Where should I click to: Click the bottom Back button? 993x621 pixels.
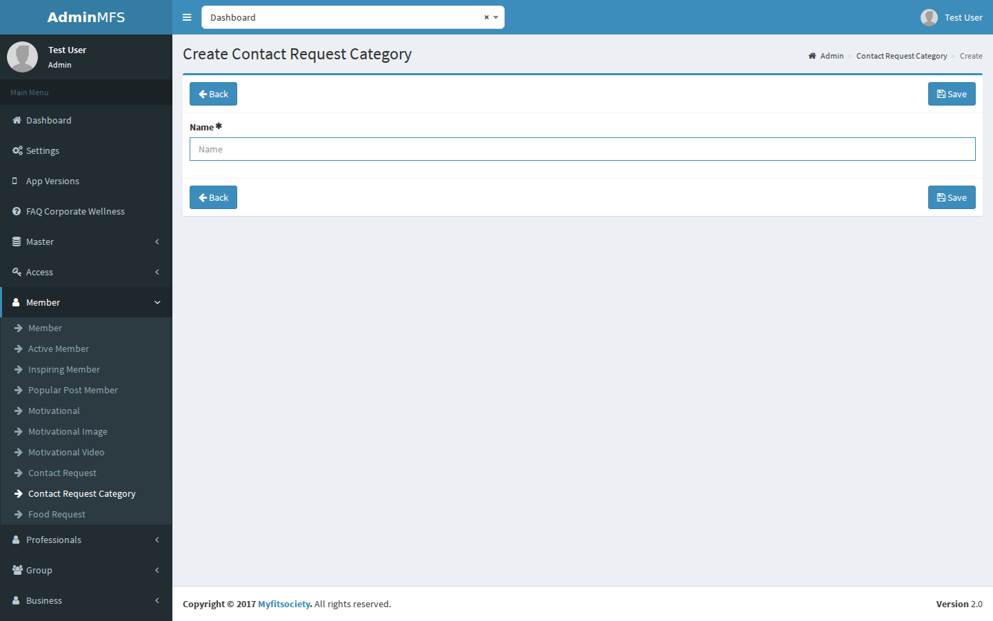(x=213, y=197)
